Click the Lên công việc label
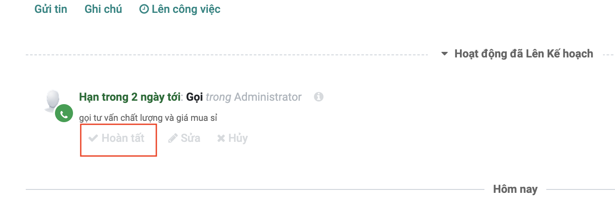615x201 pixels. (186, 9)
